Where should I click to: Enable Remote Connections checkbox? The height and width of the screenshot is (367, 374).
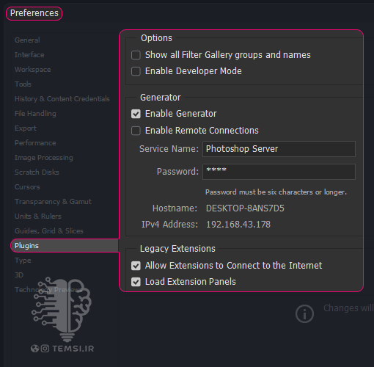click(136, 131)
